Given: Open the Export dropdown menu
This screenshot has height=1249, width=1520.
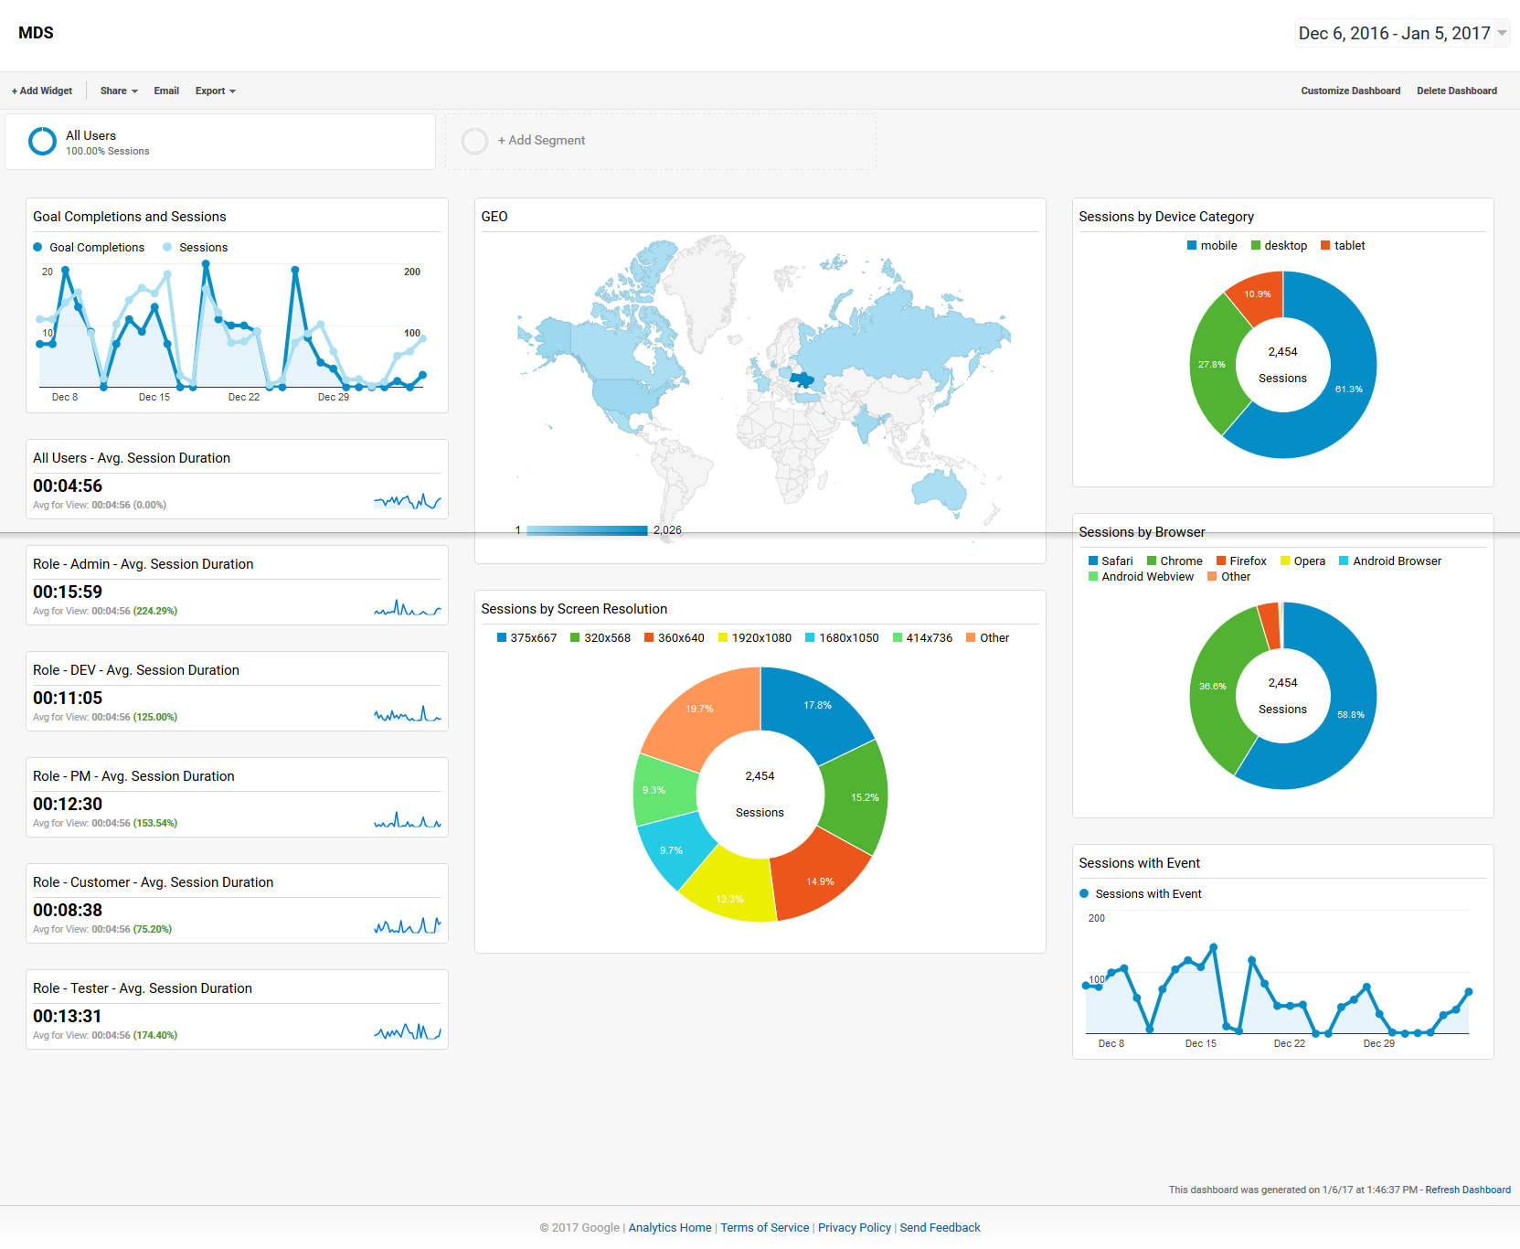Looking at the screenshot, I should [216, 91].
